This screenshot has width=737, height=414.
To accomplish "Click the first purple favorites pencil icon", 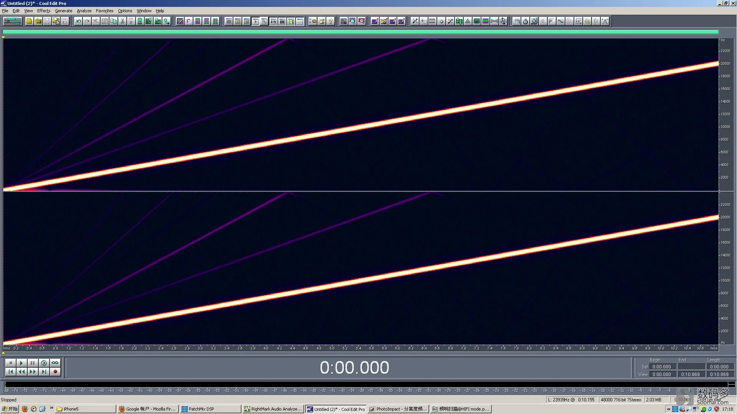I will [x=375, y=21].
